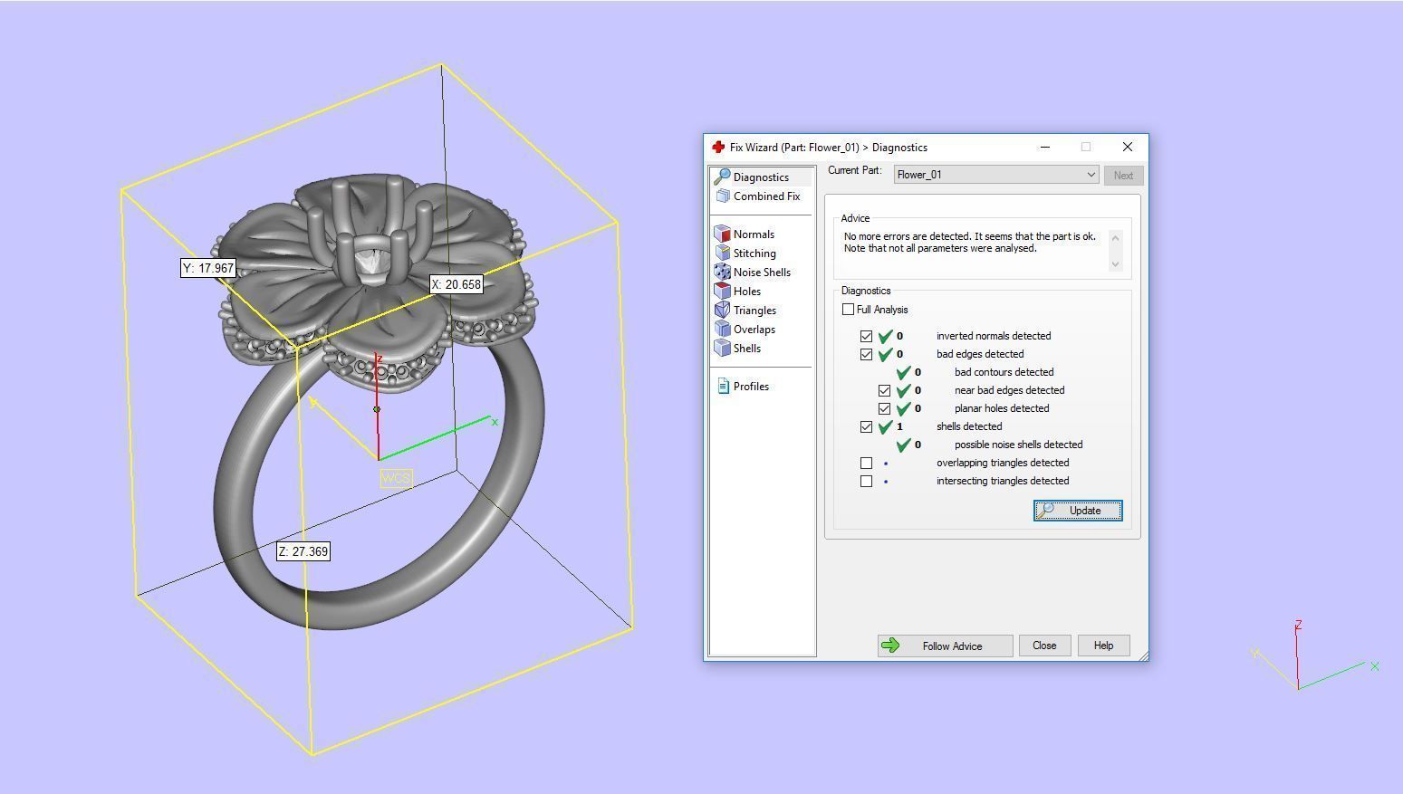Click the Y: 17.967 dimension label
This screenshot has width=1403, height=794.
(208, 268)
